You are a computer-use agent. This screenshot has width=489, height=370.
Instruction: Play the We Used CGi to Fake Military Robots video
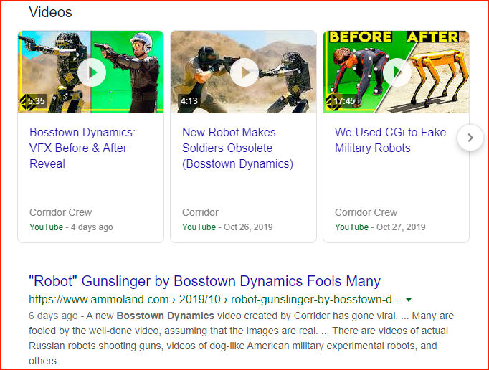397,72
